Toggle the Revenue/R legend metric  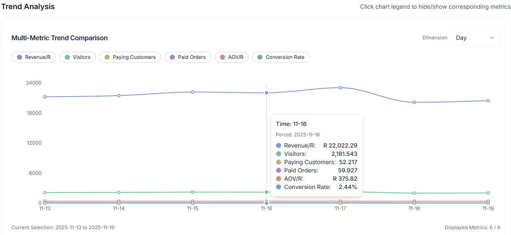click(x=34, y=57)
